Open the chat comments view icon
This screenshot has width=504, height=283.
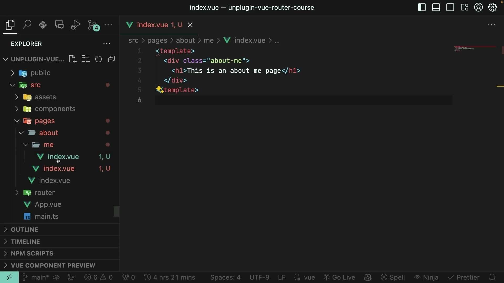pyautogui.click(x=59, y=25)
